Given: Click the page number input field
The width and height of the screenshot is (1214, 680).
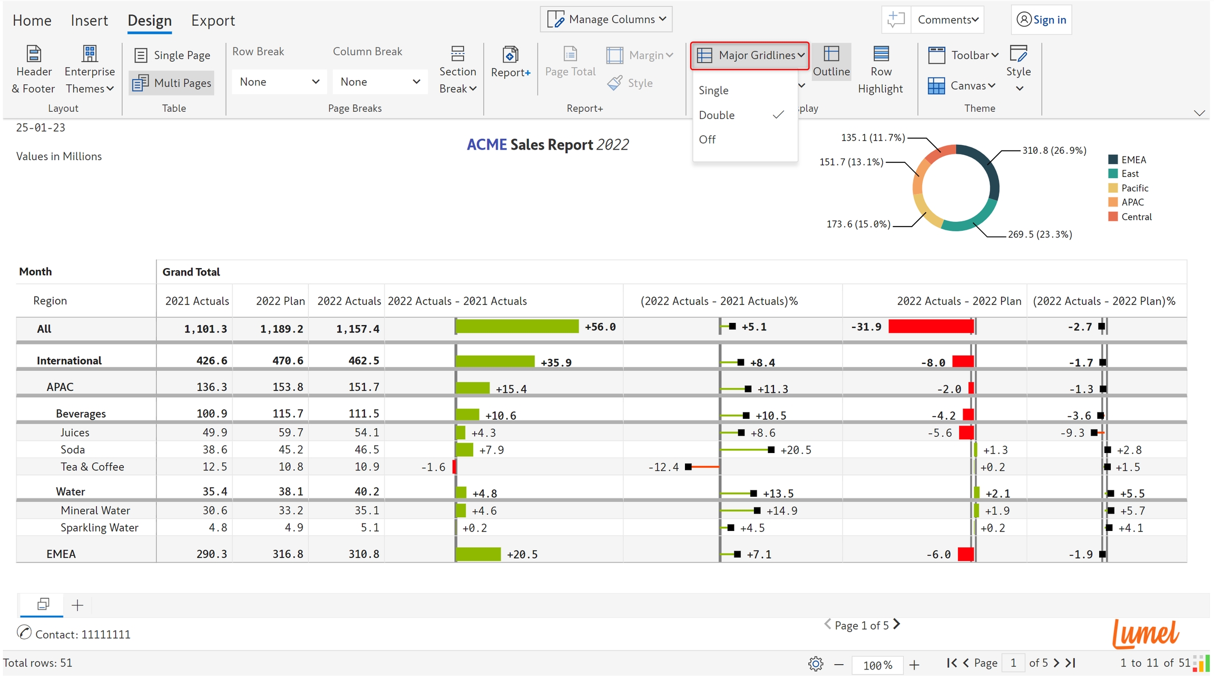Looking at the screenshot, I should click(1013, 663).
